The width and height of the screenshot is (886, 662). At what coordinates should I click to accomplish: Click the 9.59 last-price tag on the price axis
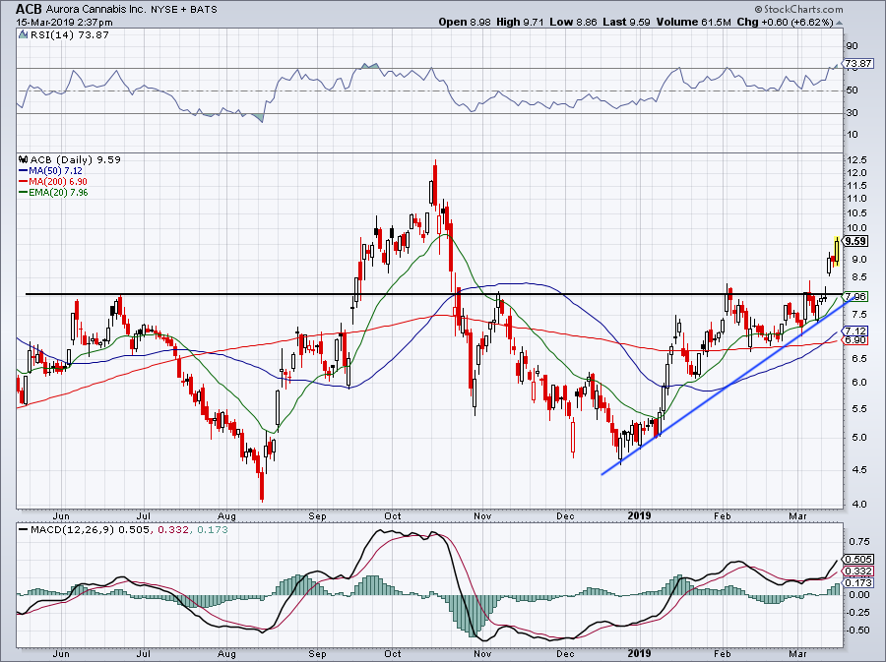856,241
